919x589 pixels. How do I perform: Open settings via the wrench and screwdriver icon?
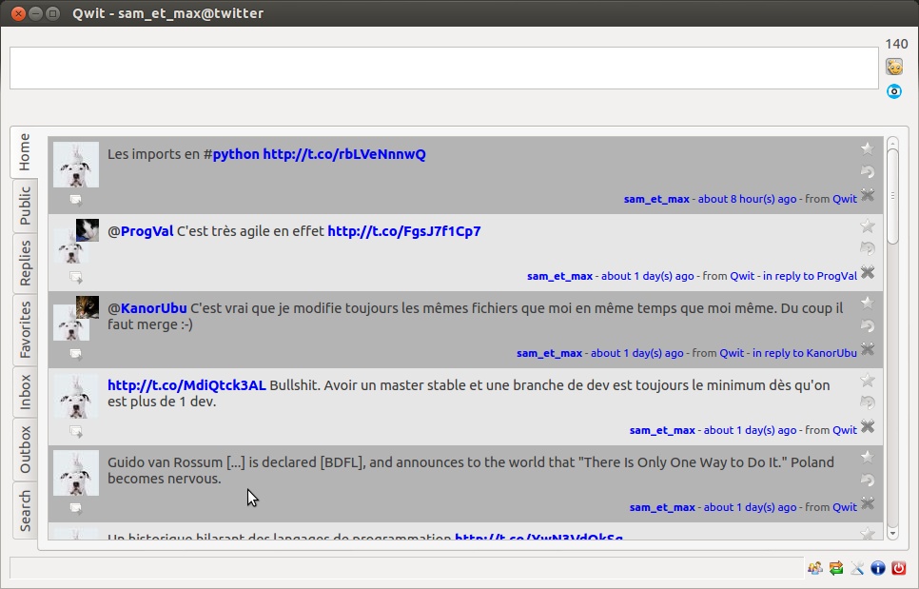[x=857, y=567]
